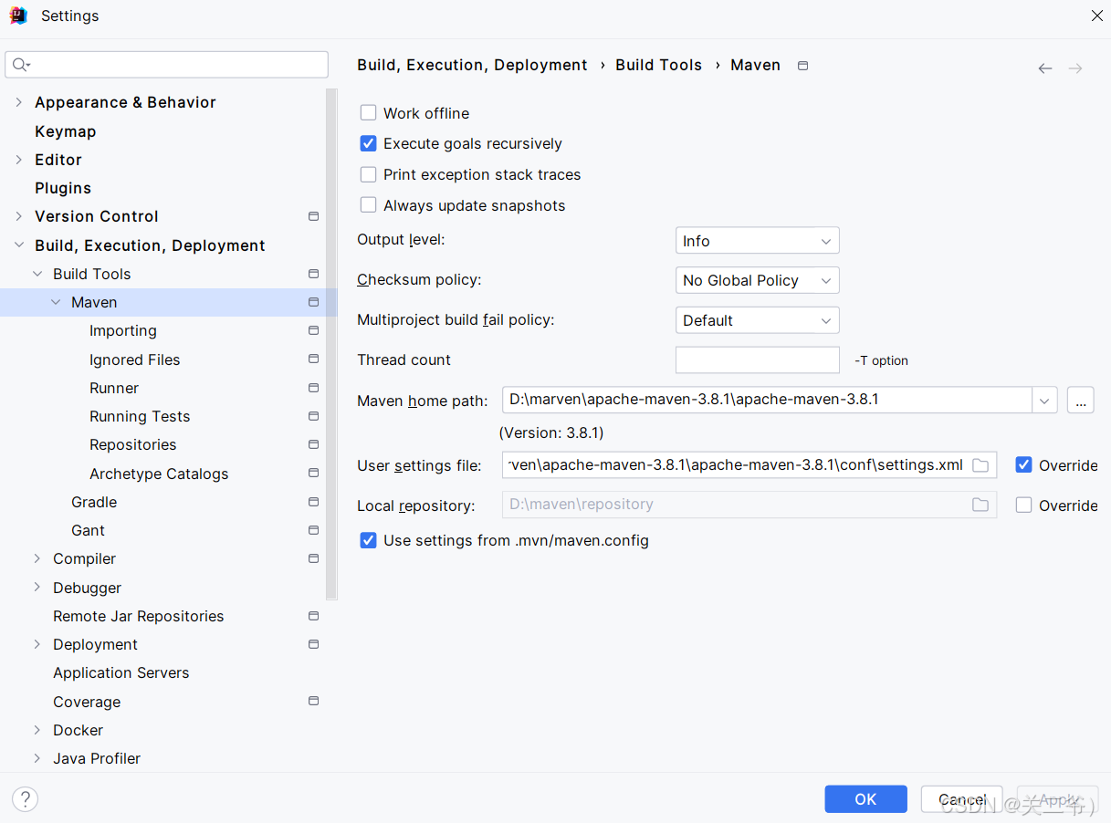Click project icon next to Archetype Catalogs
The width and height of the screenshot is (1111, 823).
[x=314, y=473]
